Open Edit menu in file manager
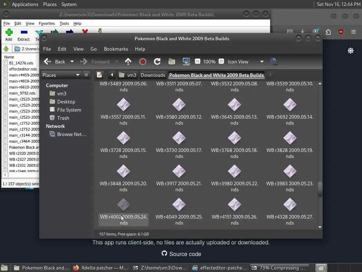 pyautogui.click(x=62, y=49)
